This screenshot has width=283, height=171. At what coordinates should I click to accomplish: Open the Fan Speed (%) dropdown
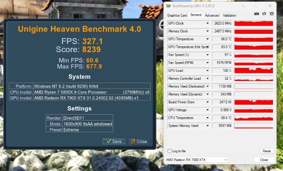click(208, 55)
